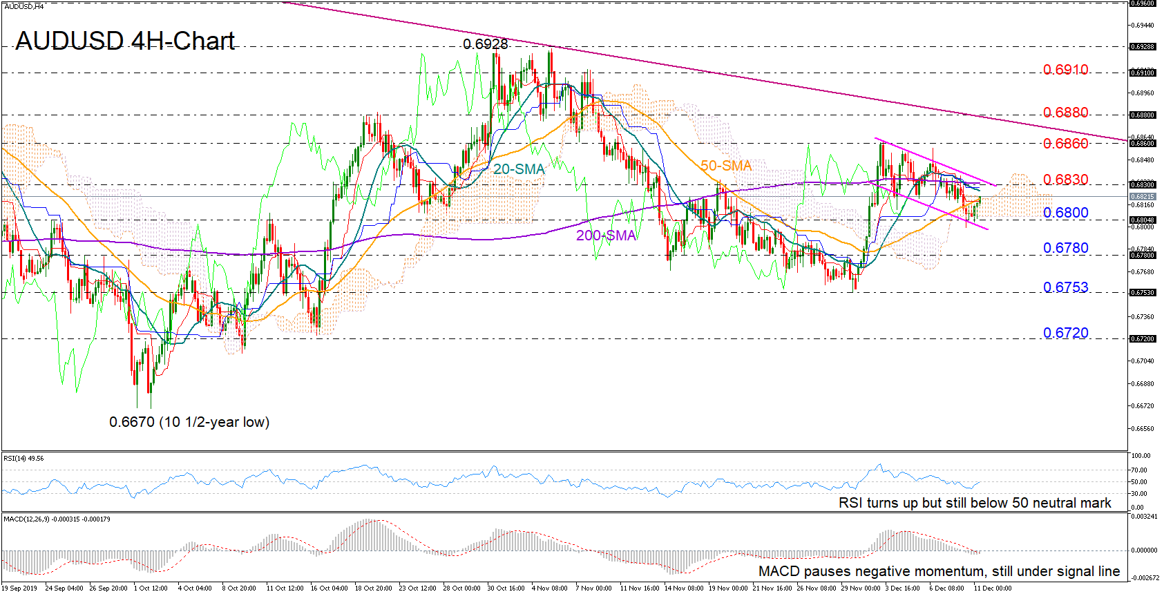Viewport: 1164px width, 594px height.
Task: Click the RSI 100.00 scale value
Action: tap(1141, 456)
